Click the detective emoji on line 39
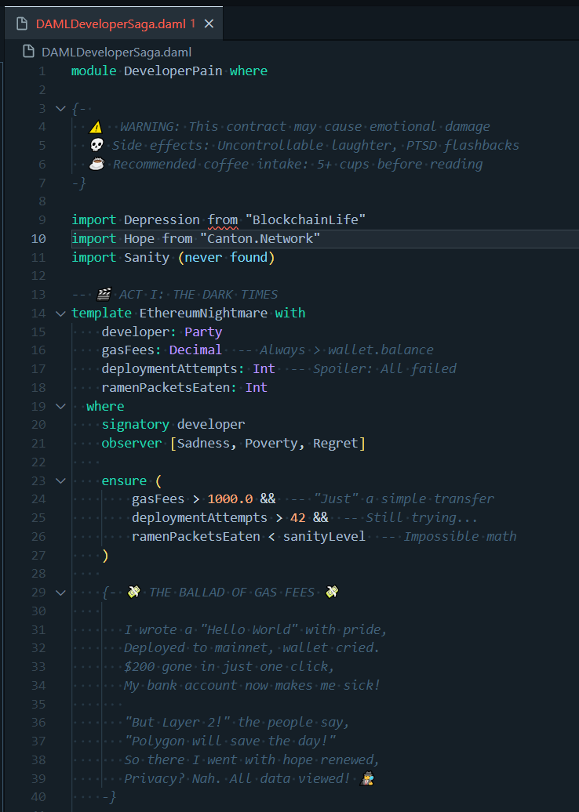This screenshot has width=579, height=812. point(367,778)
